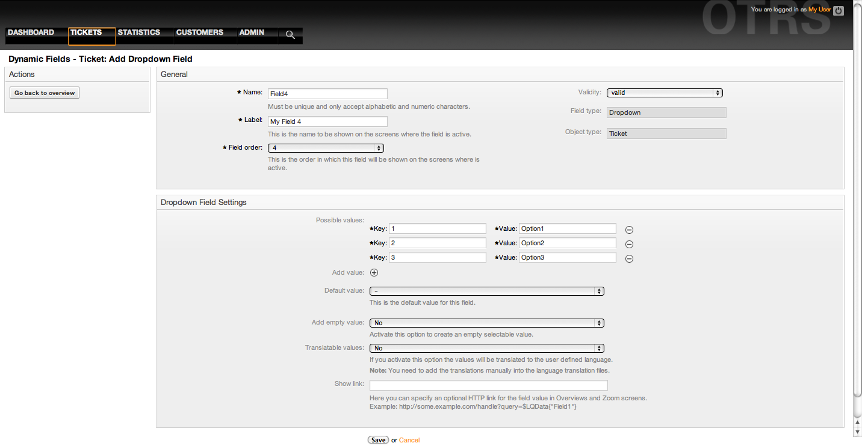862x446 pixels.
Task: Expand the Default value dropdown
Action: coord(486,291)
